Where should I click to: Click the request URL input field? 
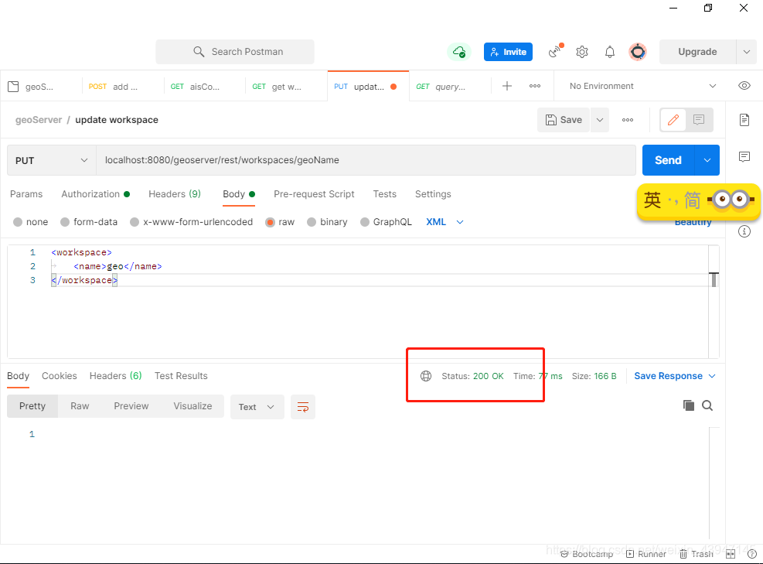pyautogui.click(x=366, y=160)
